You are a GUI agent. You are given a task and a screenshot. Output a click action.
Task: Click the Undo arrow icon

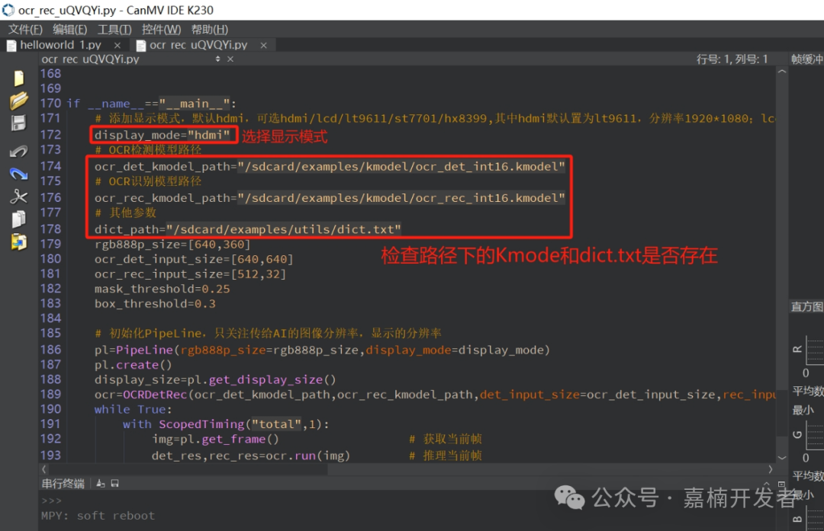(18, 152)
